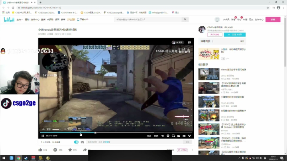Viewport: 287px width, 161px height.
Task: Click the search magnifier button
Action: (x=185, y=20)
